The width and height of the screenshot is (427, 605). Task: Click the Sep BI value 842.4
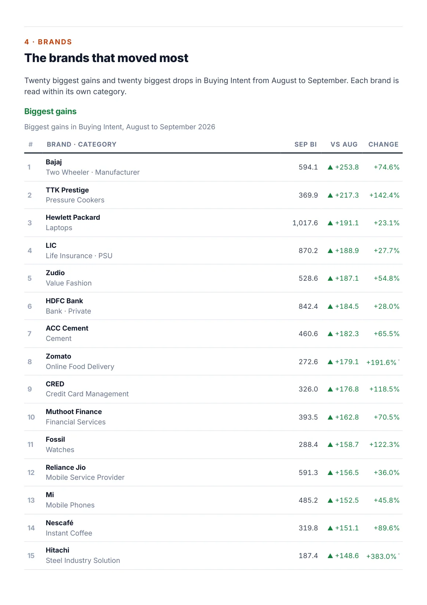pyautogui.click(x=308, y=307)
